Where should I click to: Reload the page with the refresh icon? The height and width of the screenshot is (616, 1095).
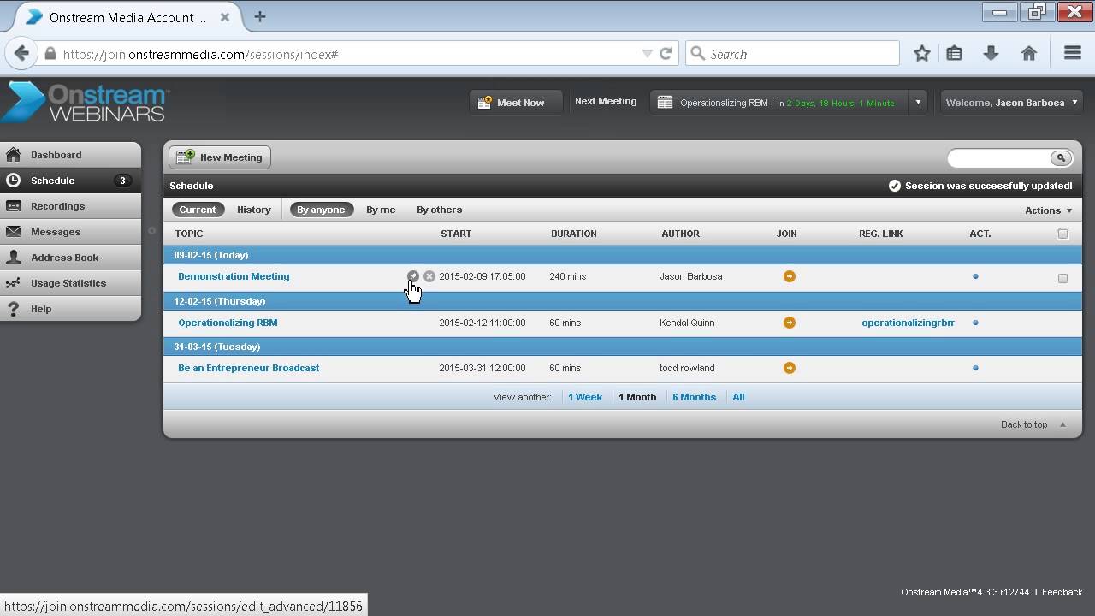coord(666,54)
